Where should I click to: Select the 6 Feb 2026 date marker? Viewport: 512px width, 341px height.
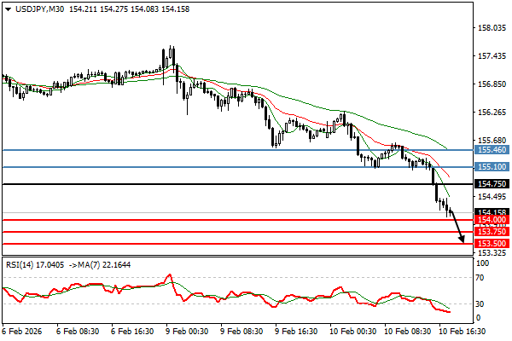tap(24, 332)
